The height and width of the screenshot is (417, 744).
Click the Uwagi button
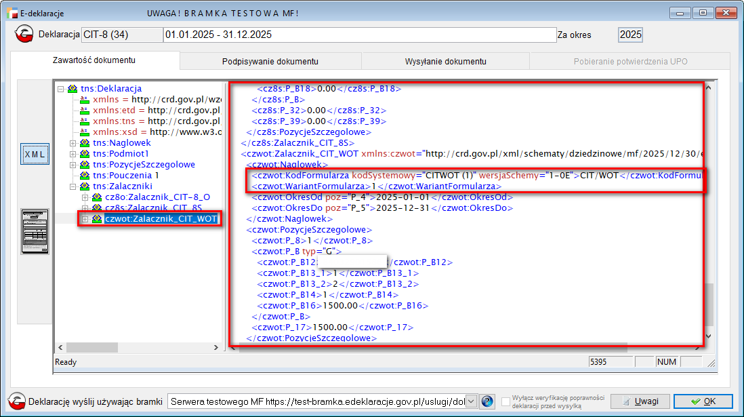click(x=639, y=401)
